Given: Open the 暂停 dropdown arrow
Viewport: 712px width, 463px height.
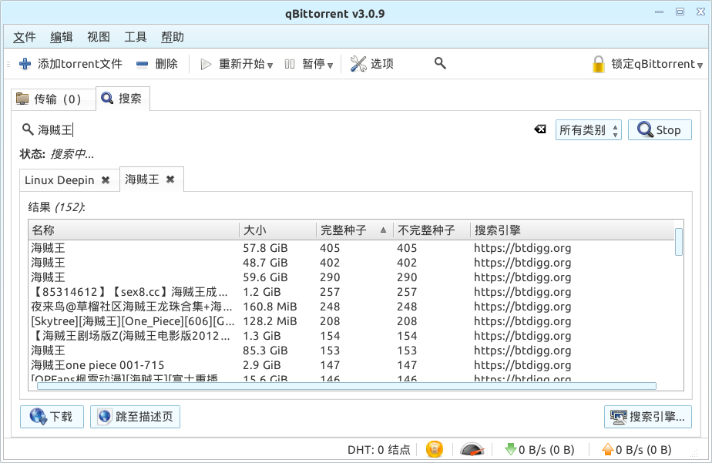Looking at the screenshot, I should click(330, 65).
